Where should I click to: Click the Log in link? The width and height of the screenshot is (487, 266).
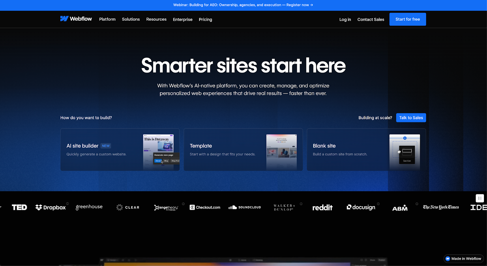coord(345,19)
